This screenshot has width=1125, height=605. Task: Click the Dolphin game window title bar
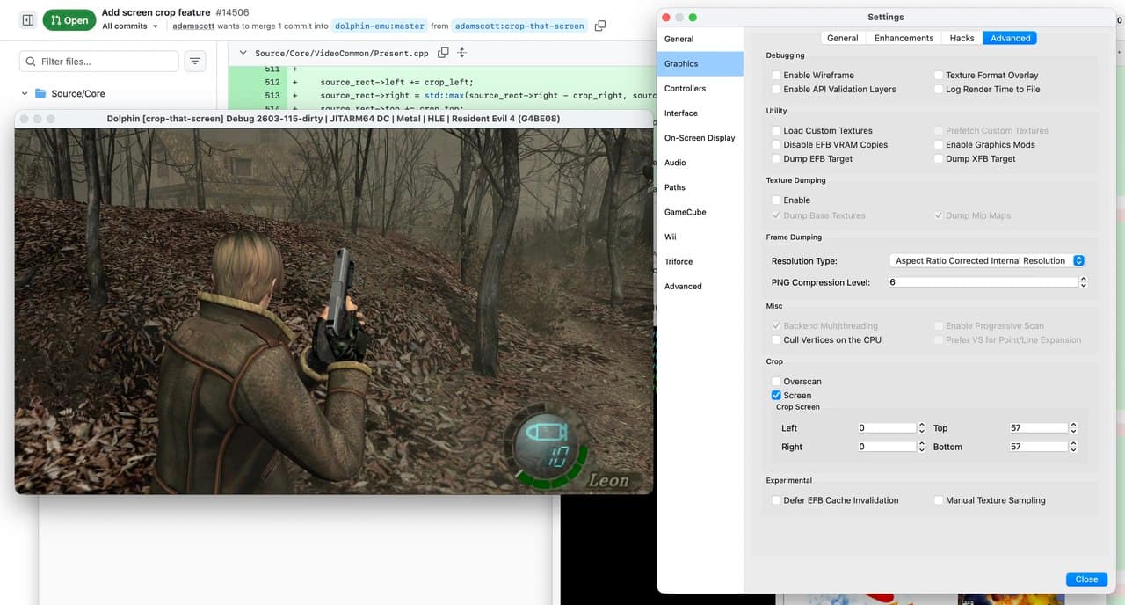point(334,119)
